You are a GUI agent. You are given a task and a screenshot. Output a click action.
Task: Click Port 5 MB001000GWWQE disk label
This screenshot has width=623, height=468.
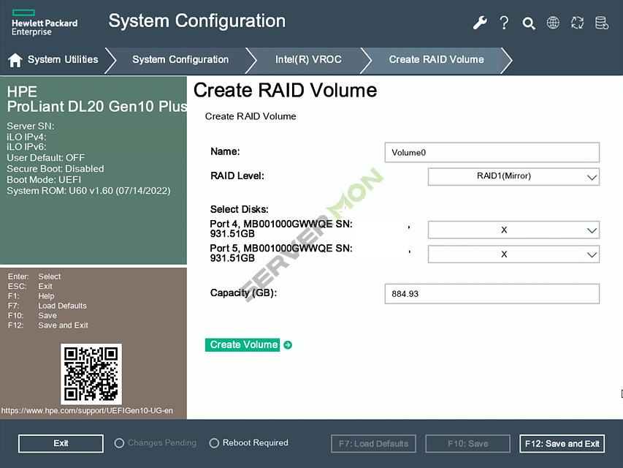[x=281, y=253]
